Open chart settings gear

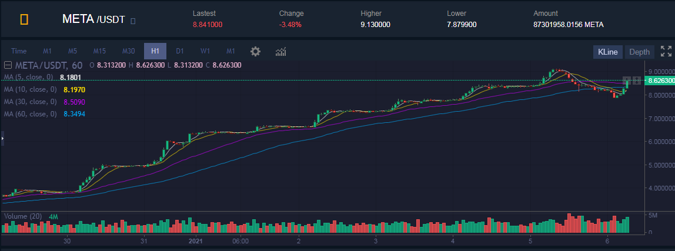click(255, 52)
